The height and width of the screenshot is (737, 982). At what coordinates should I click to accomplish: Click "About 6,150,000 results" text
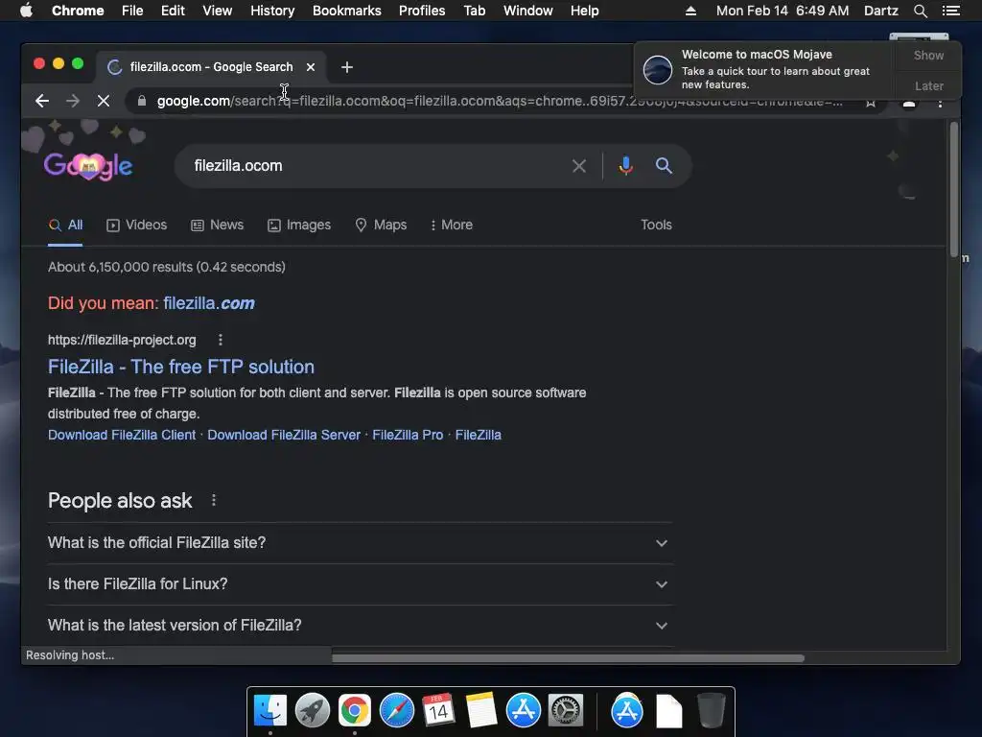click(120, 267)
